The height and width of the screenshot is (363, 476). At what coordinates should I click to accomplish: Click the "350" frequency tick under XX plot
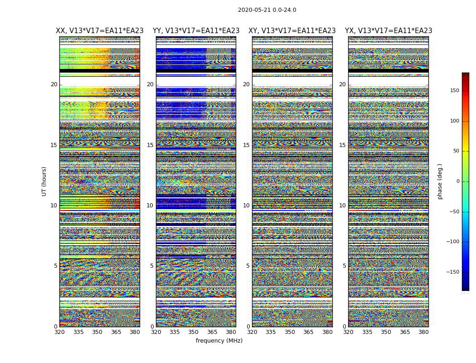(x=97, y=332)
